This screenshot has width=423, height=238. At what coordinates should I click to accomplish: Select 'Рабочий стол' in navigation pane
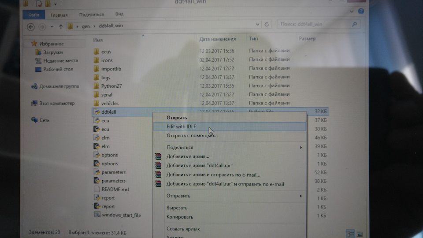[x=58, y=69]
